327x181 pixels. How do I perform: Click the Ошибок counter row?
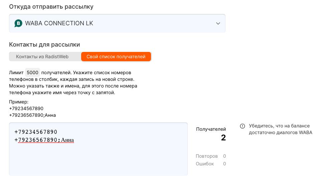click(211, 164)
